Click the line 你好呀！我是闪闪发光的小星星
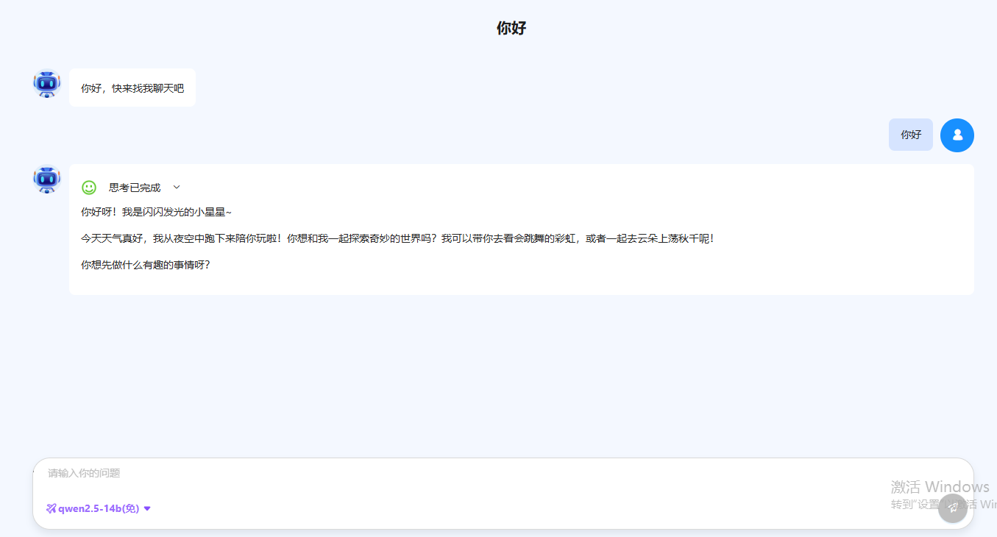Viewport: 997px width, 537px height. point(156,212)
